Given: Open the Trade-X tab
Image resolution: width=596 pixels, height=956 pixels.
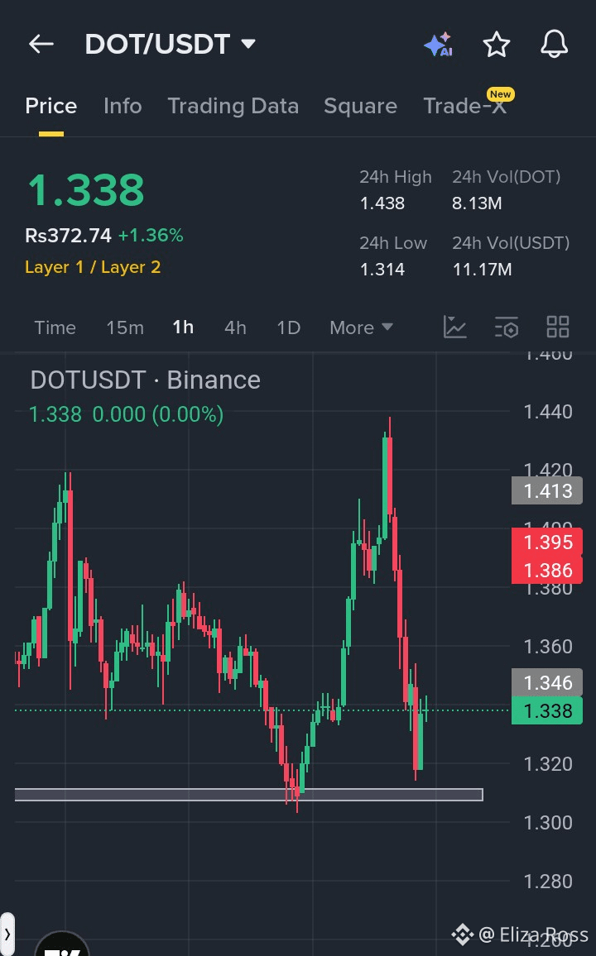Looking at the screenshot, I should (x=465, y=106).
